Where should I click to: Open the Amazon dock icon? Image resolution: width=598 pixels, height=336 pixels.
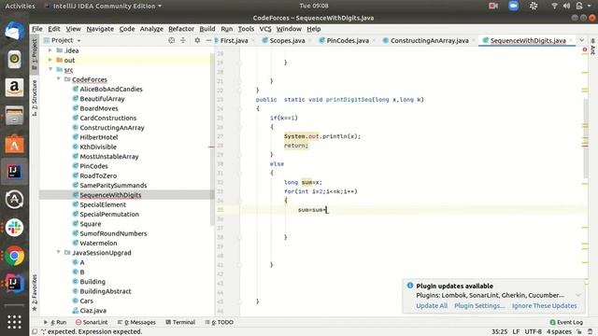(x=15, y=88)
